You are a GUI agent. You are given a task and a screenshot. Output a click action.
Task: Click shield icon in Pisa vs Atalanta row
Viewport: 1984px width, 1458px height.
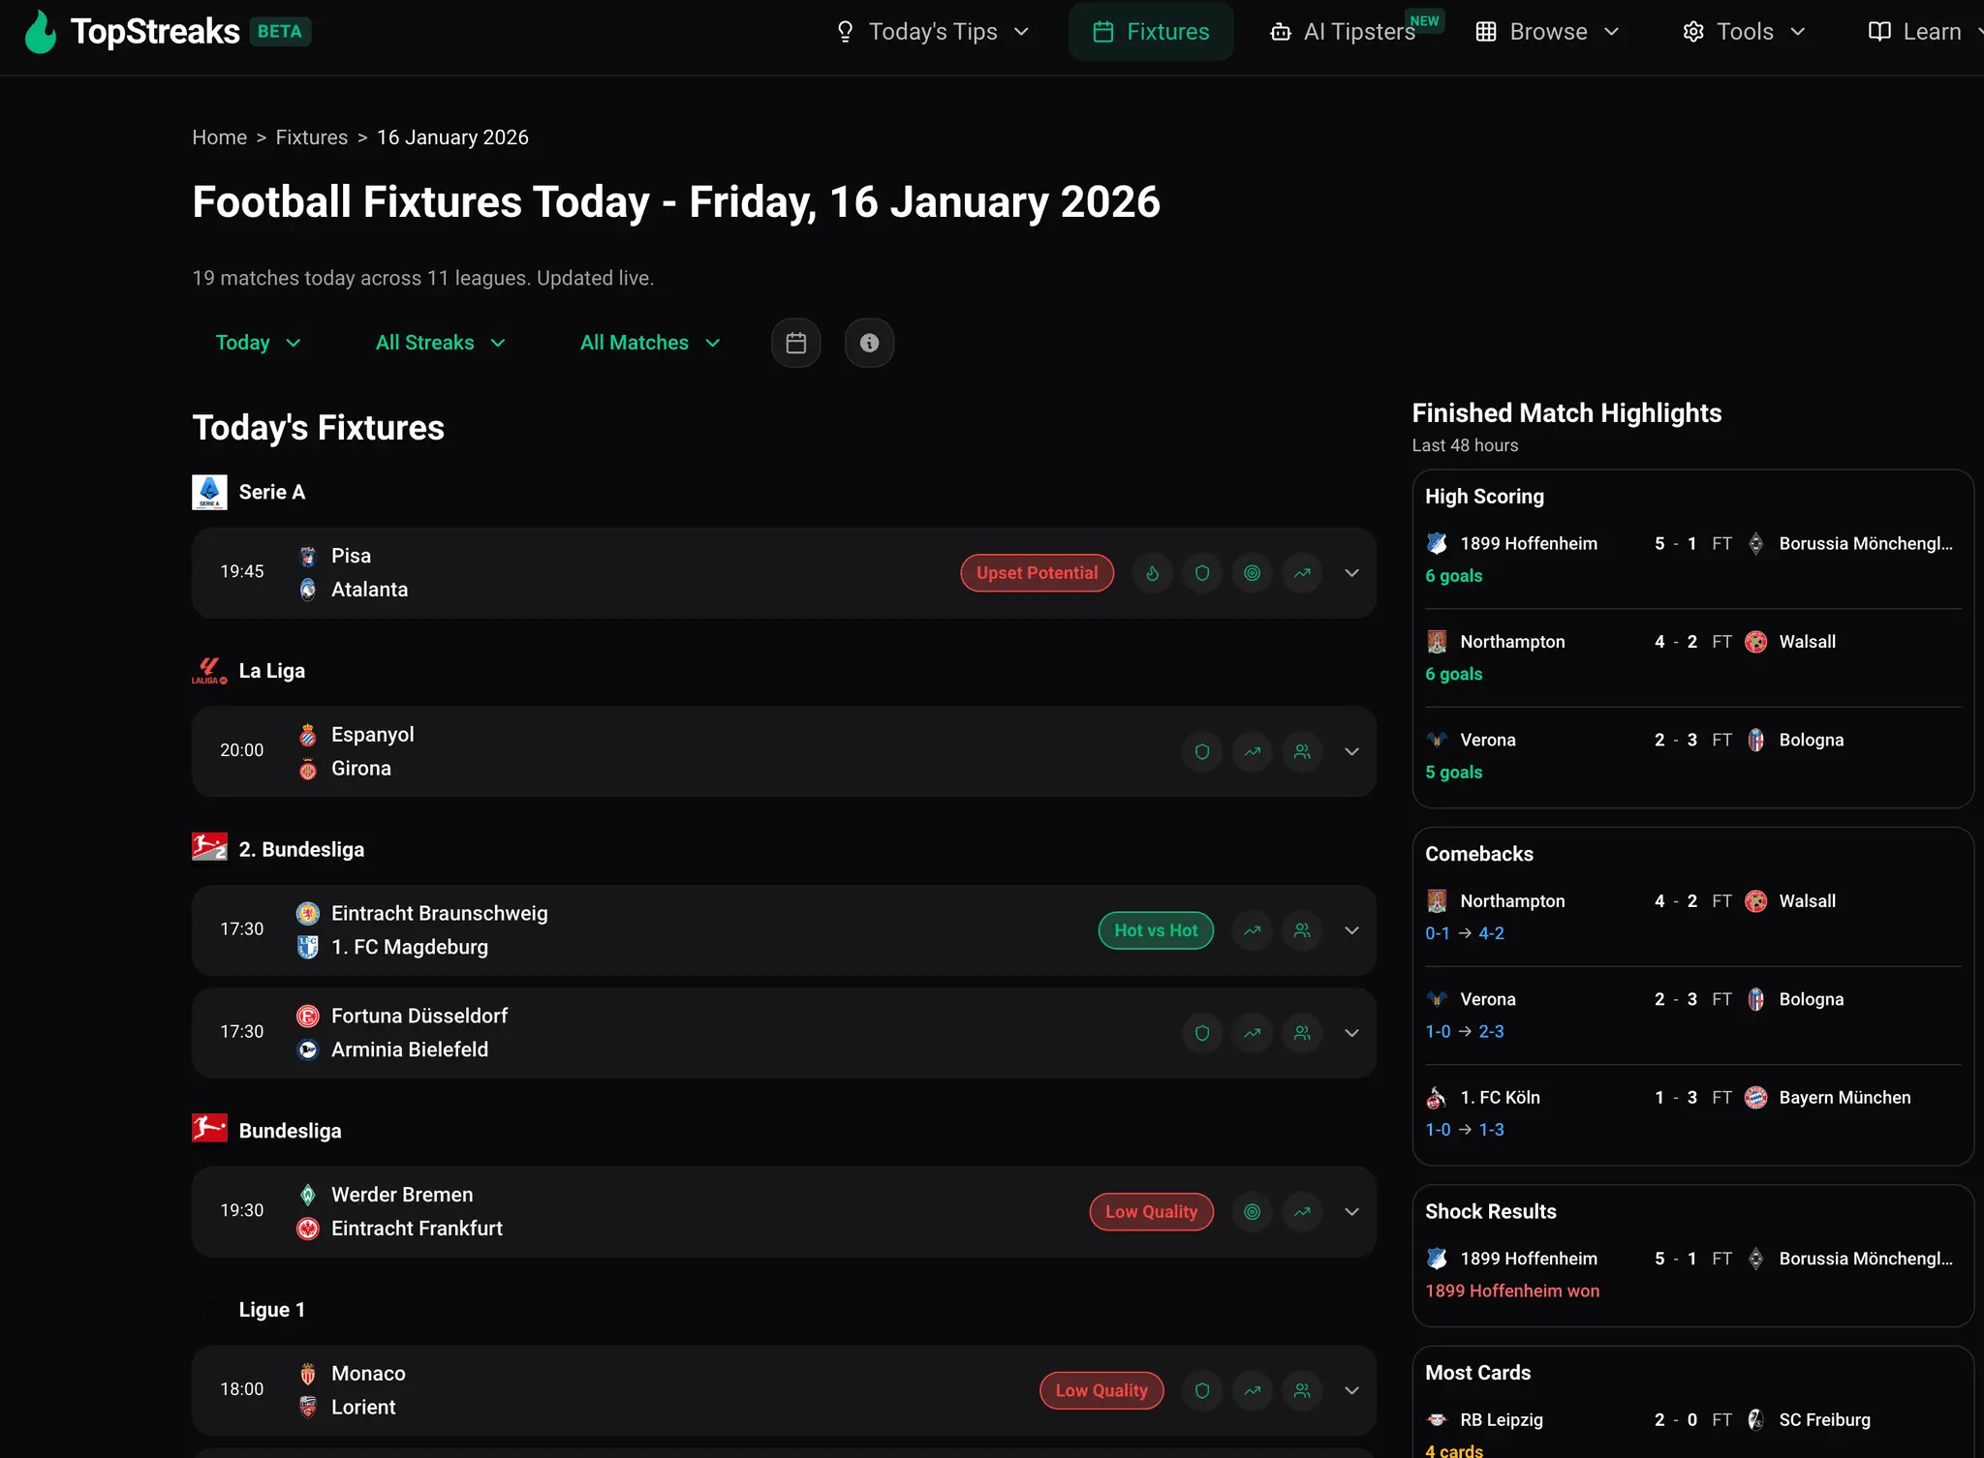[x=1202, y=573]
